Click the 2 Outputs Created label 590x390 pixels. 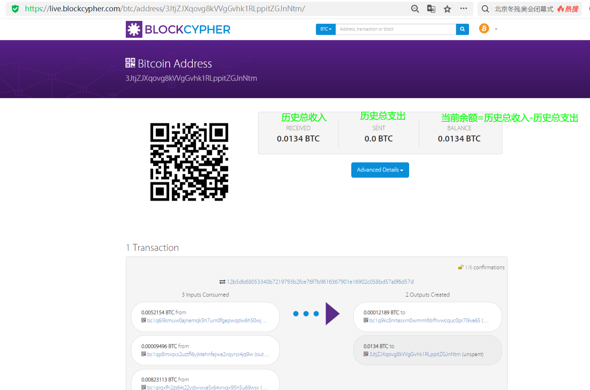click(x=428, y=295)
